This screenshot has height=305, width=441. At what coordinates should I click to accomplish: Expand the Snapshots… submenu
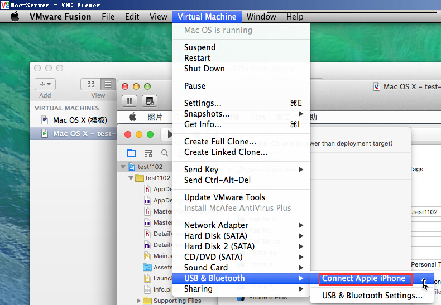coord(241,114)
